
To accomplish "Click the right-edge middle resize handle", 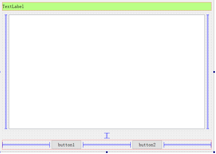I will (214, 72).
